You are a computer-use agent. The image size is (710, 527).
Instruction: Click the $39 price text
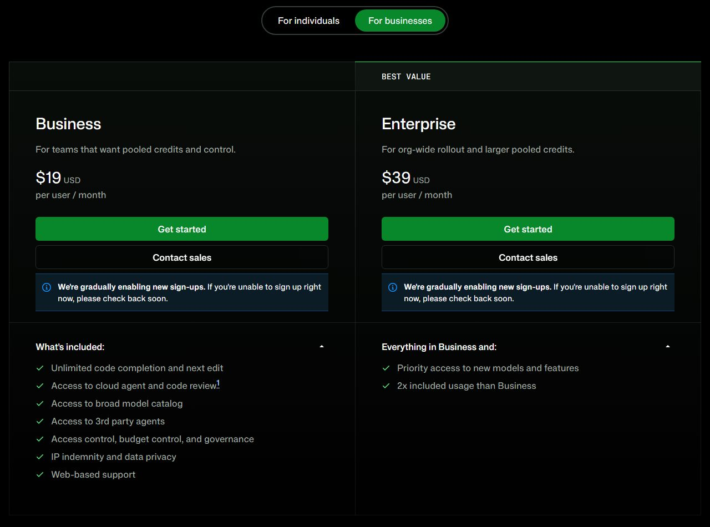tap(396, 178)
